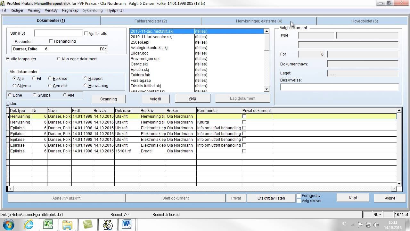Open Excel from the taskbar
410x231 pixels.
tap(48, 224)
